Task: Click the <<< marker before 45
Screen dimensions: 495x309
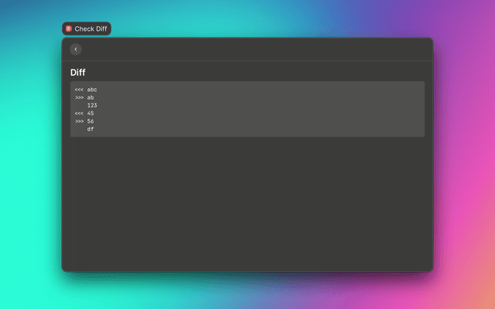Action: pyautogui.click(x=79, y=114)
